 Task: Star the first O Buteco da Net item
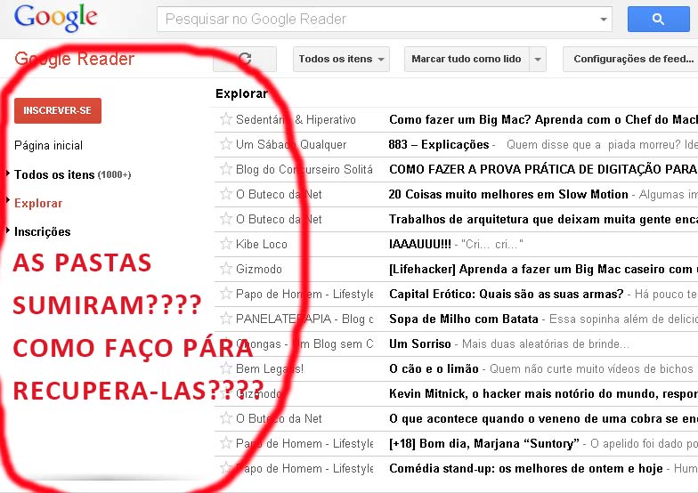click(226, 194)
